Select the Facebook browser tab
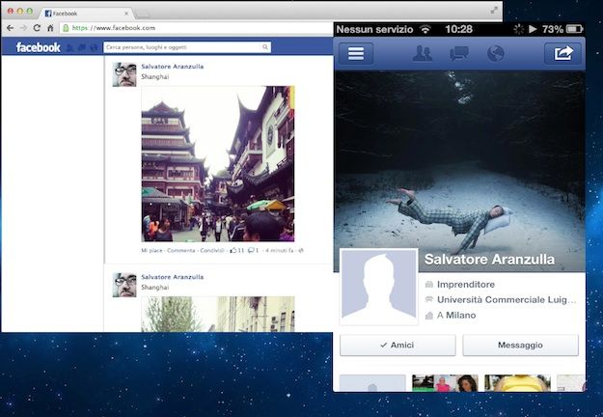 click(86, 14)
